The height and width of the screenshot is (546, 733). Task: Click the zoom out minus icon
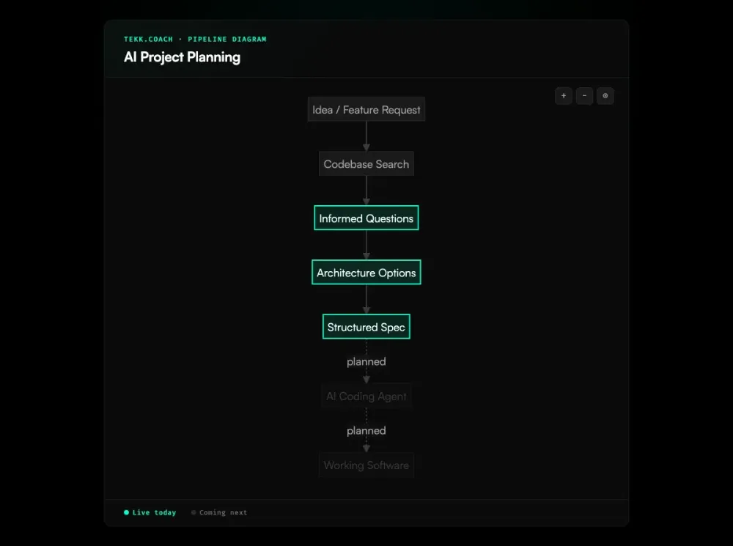pos(584,96)
